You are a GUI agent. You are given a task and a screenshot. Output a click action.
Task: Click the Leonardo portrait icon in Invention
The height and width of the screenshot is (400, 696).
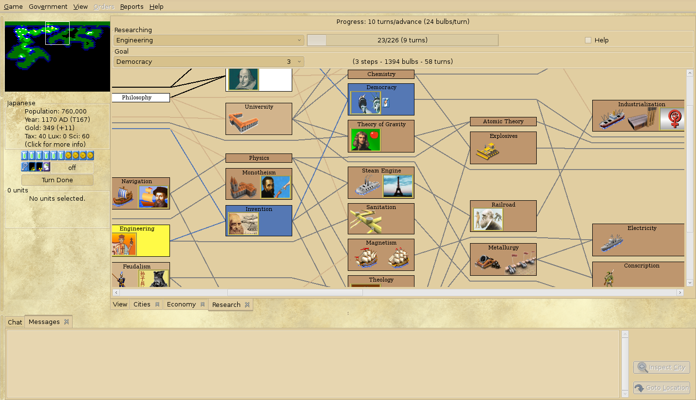pos(243,224)
